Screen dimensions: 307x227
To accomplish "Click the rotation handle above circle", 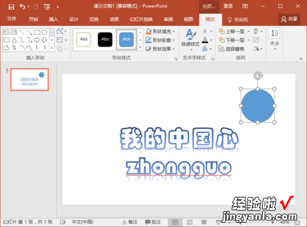I will click(x=258, y=75).
